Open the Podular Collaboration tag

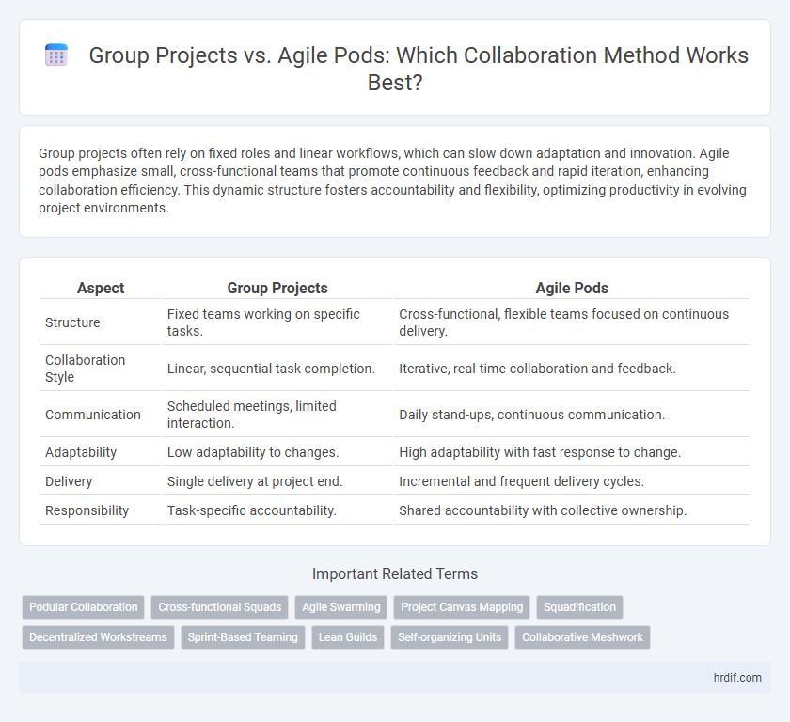(83, 607)
